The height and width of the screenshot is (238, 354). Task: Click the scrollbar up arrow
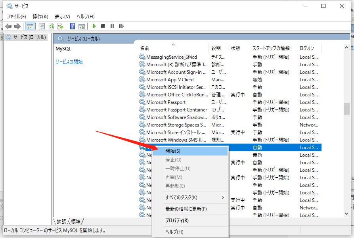pyautogui.click(x=346, y=47)
